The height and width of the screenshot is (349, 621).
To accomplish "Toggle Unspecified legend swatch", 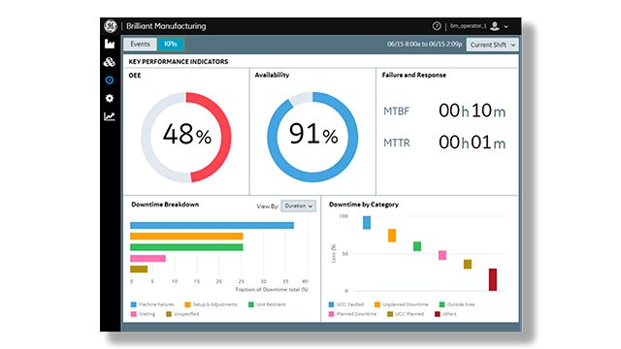I will 169,314.
